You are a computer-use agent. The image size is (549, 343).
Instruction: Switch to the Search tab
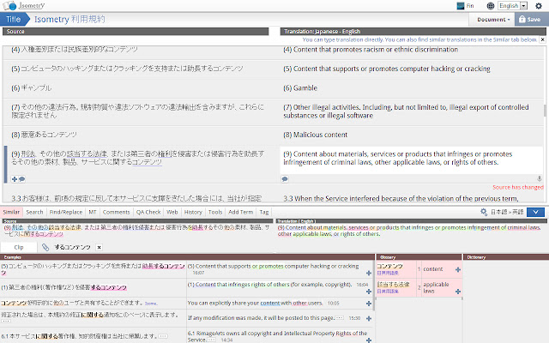tap(34, 212)
